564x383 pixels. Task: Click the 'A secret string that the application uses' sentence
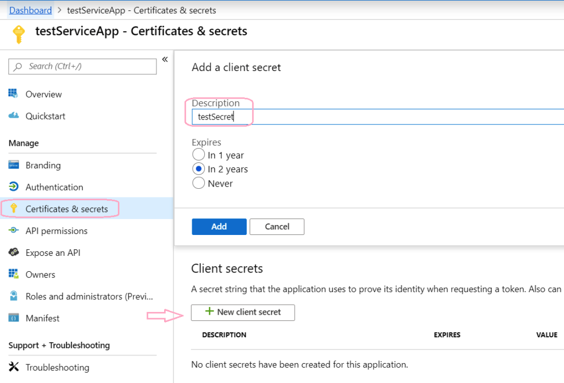(x=376, y=289)
